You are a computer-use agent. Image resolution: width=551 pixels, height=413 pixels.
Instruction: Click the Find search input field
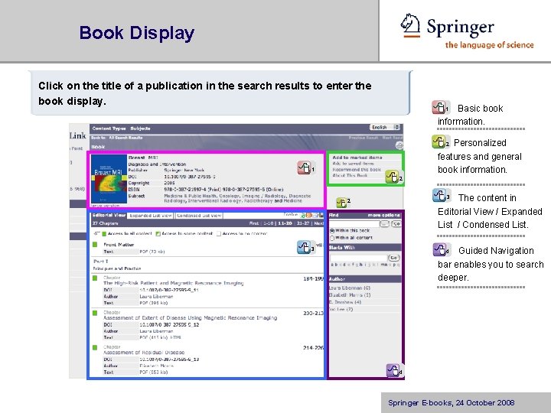[x=354, y=223]
